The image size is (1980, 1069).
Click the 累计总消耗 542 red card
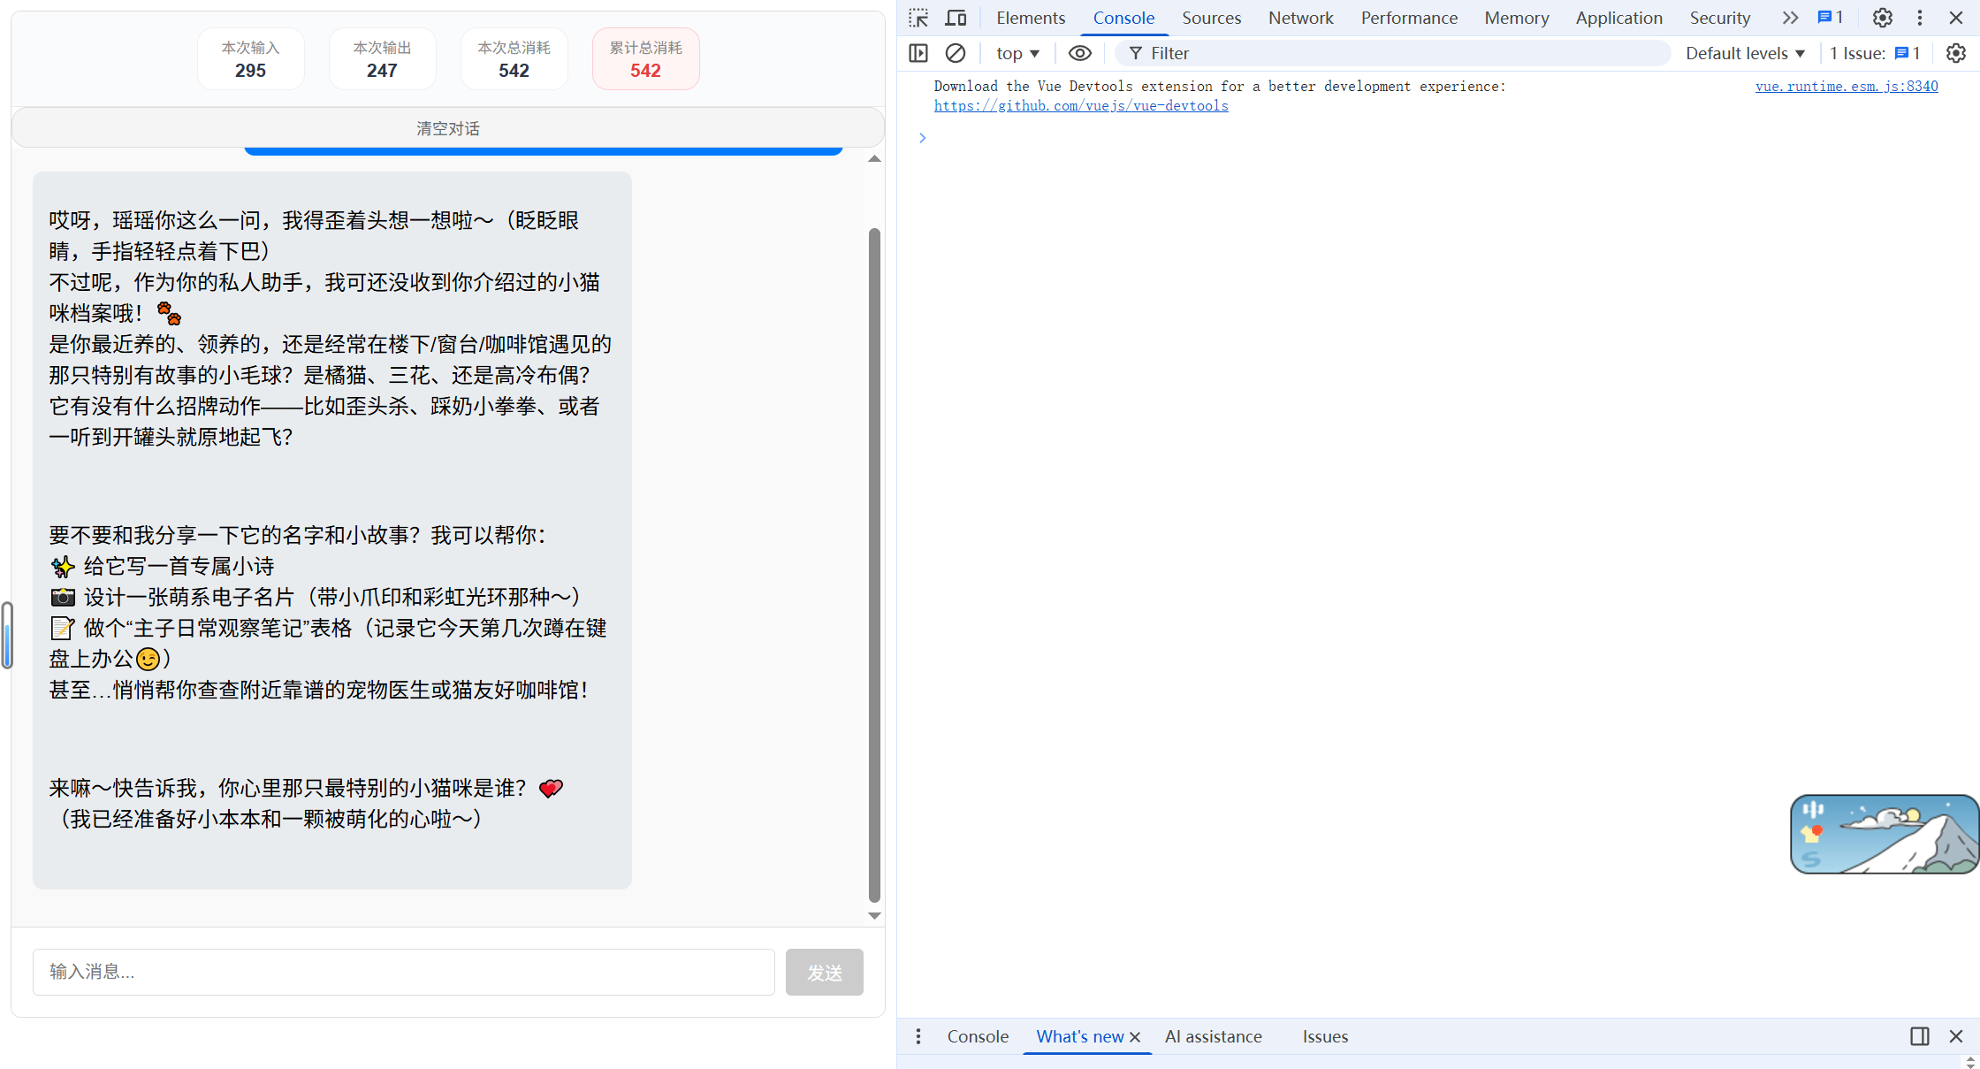click(x=645, y=59)
